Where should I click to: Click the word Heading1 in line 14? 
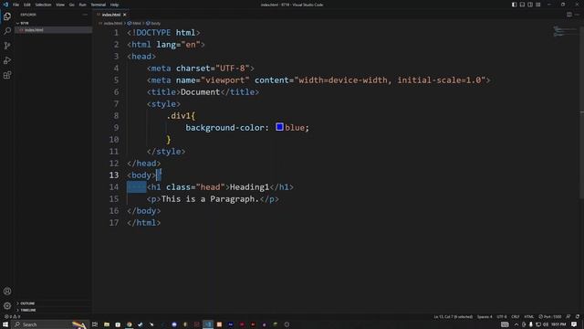[x=249, y=186]
